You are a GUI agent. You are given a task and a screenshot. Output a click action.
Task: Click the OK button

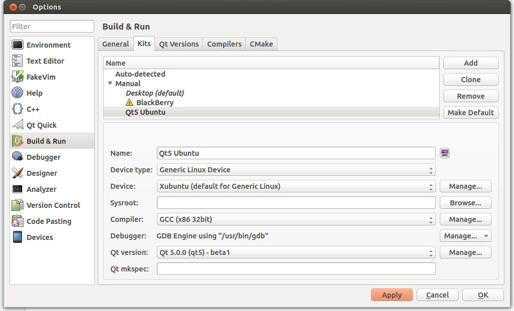(x=483, y=295)
